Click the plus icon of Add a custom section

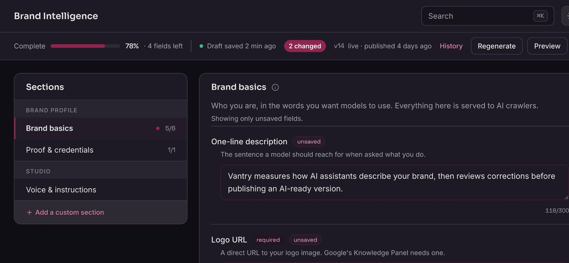(29, 213)
